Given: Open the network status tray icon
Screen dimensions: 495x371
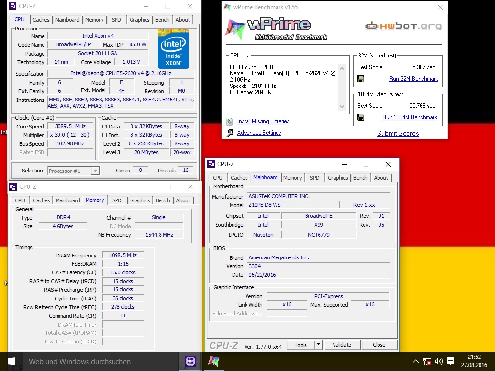Looking at the screenshot, I should point(427,361).
